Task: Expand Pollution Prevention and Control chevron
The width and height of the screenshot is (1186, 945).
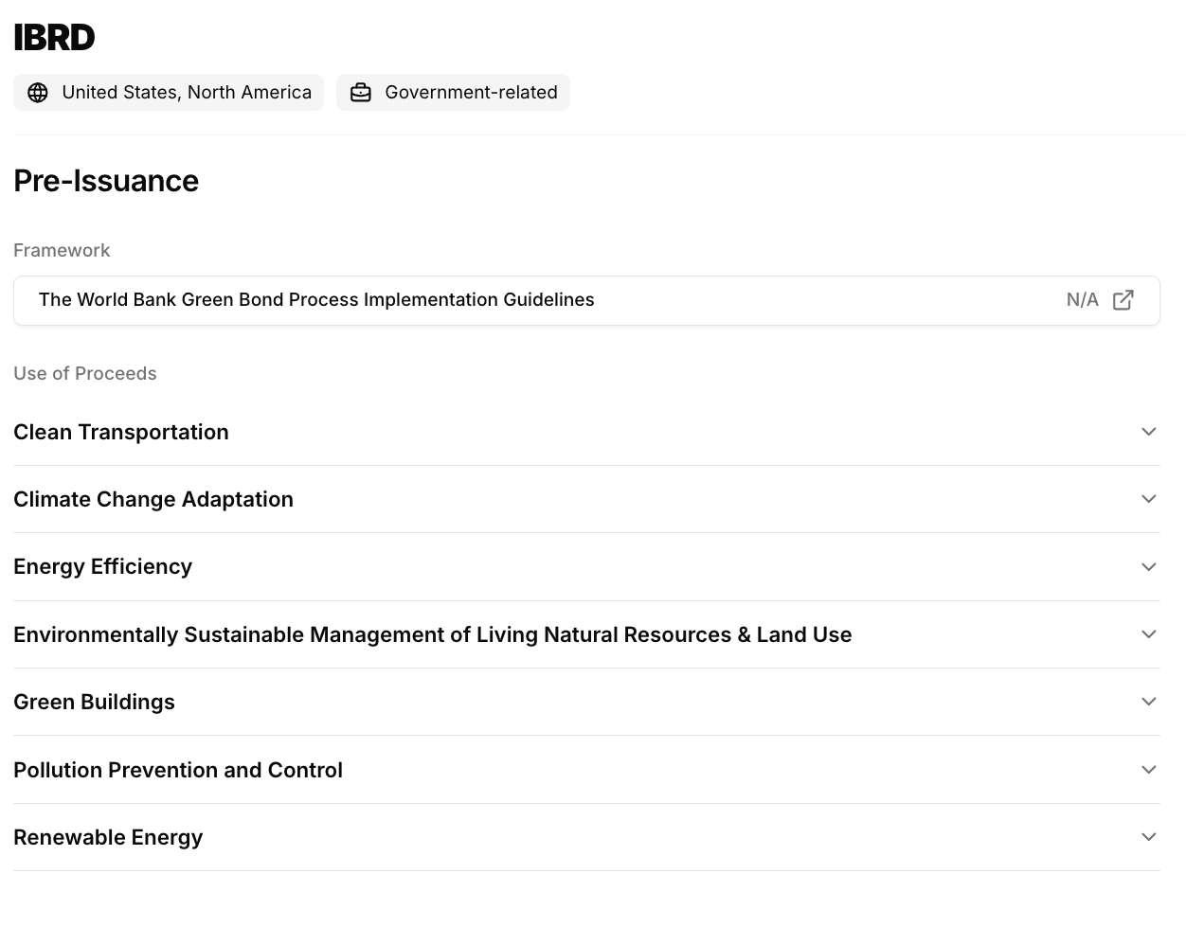Action: click(1149, 770)
